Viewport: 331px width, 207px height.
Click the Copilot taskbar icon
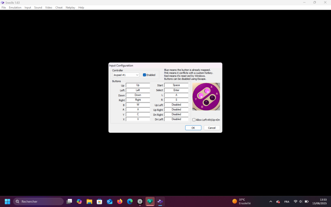[79, 201]
